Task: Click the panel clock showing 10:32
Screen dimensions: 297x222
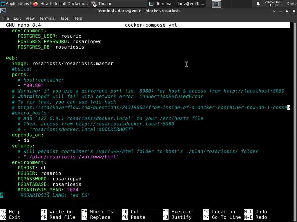Action: (x=274, y=3)
